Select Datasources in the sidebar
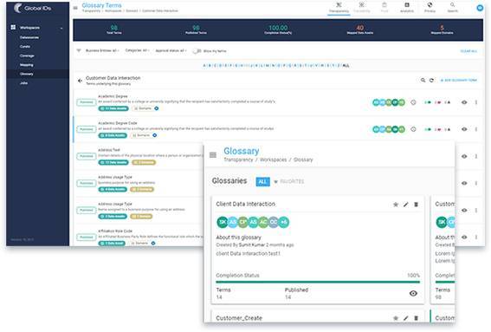 coord(29,37)
